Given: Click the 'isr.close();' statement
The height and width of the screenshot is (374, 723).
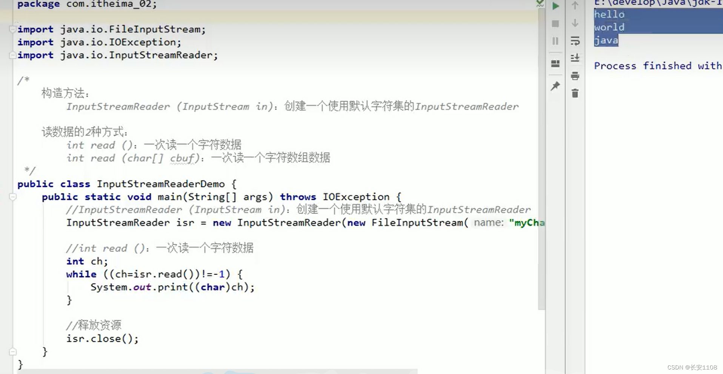Looking at the screenshot, I should pos(103,339).
